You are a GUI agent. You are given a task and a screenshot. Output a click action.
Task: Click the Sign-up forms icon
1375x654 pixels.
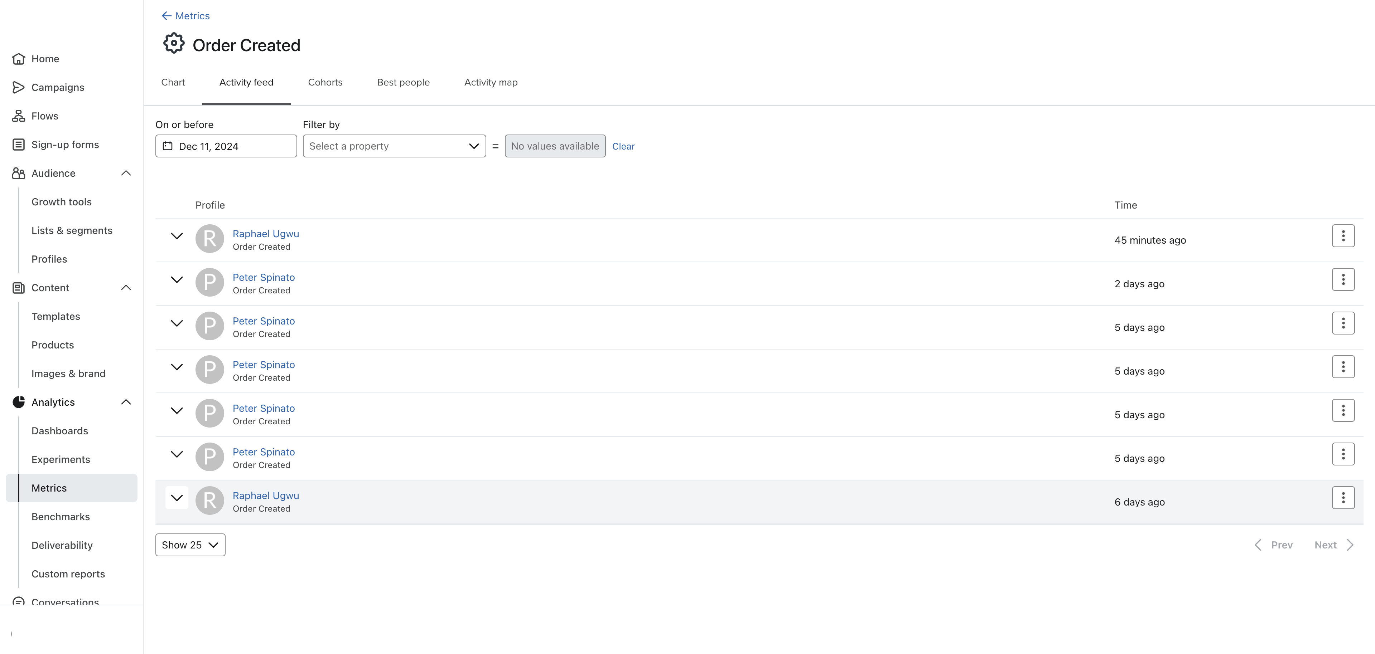point(19,144)
